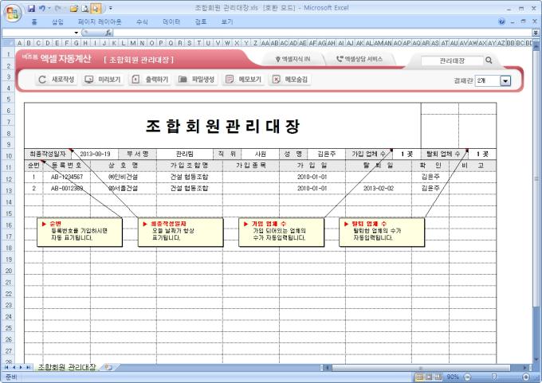The image size is (542, 383).
Task: Click the 조합회원 관리대장 sheet tab
Action: point(67,367)
